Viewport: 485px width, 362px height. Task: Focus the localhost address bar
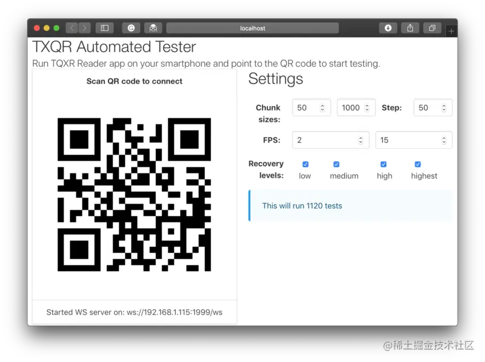(x=252, y=28)
